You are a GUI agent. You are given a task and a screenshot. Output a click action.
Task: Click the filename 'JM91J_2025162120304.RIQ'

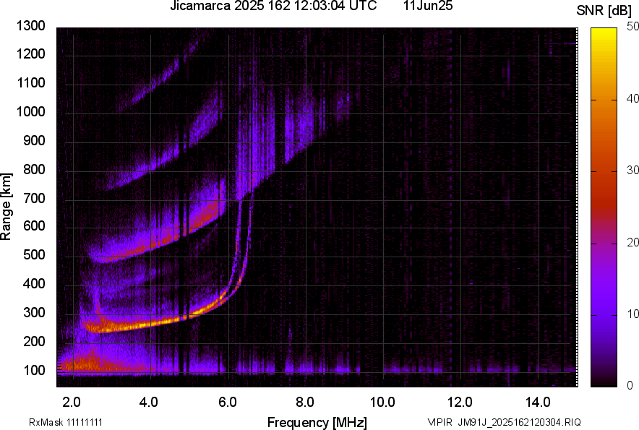click(520, 422)
